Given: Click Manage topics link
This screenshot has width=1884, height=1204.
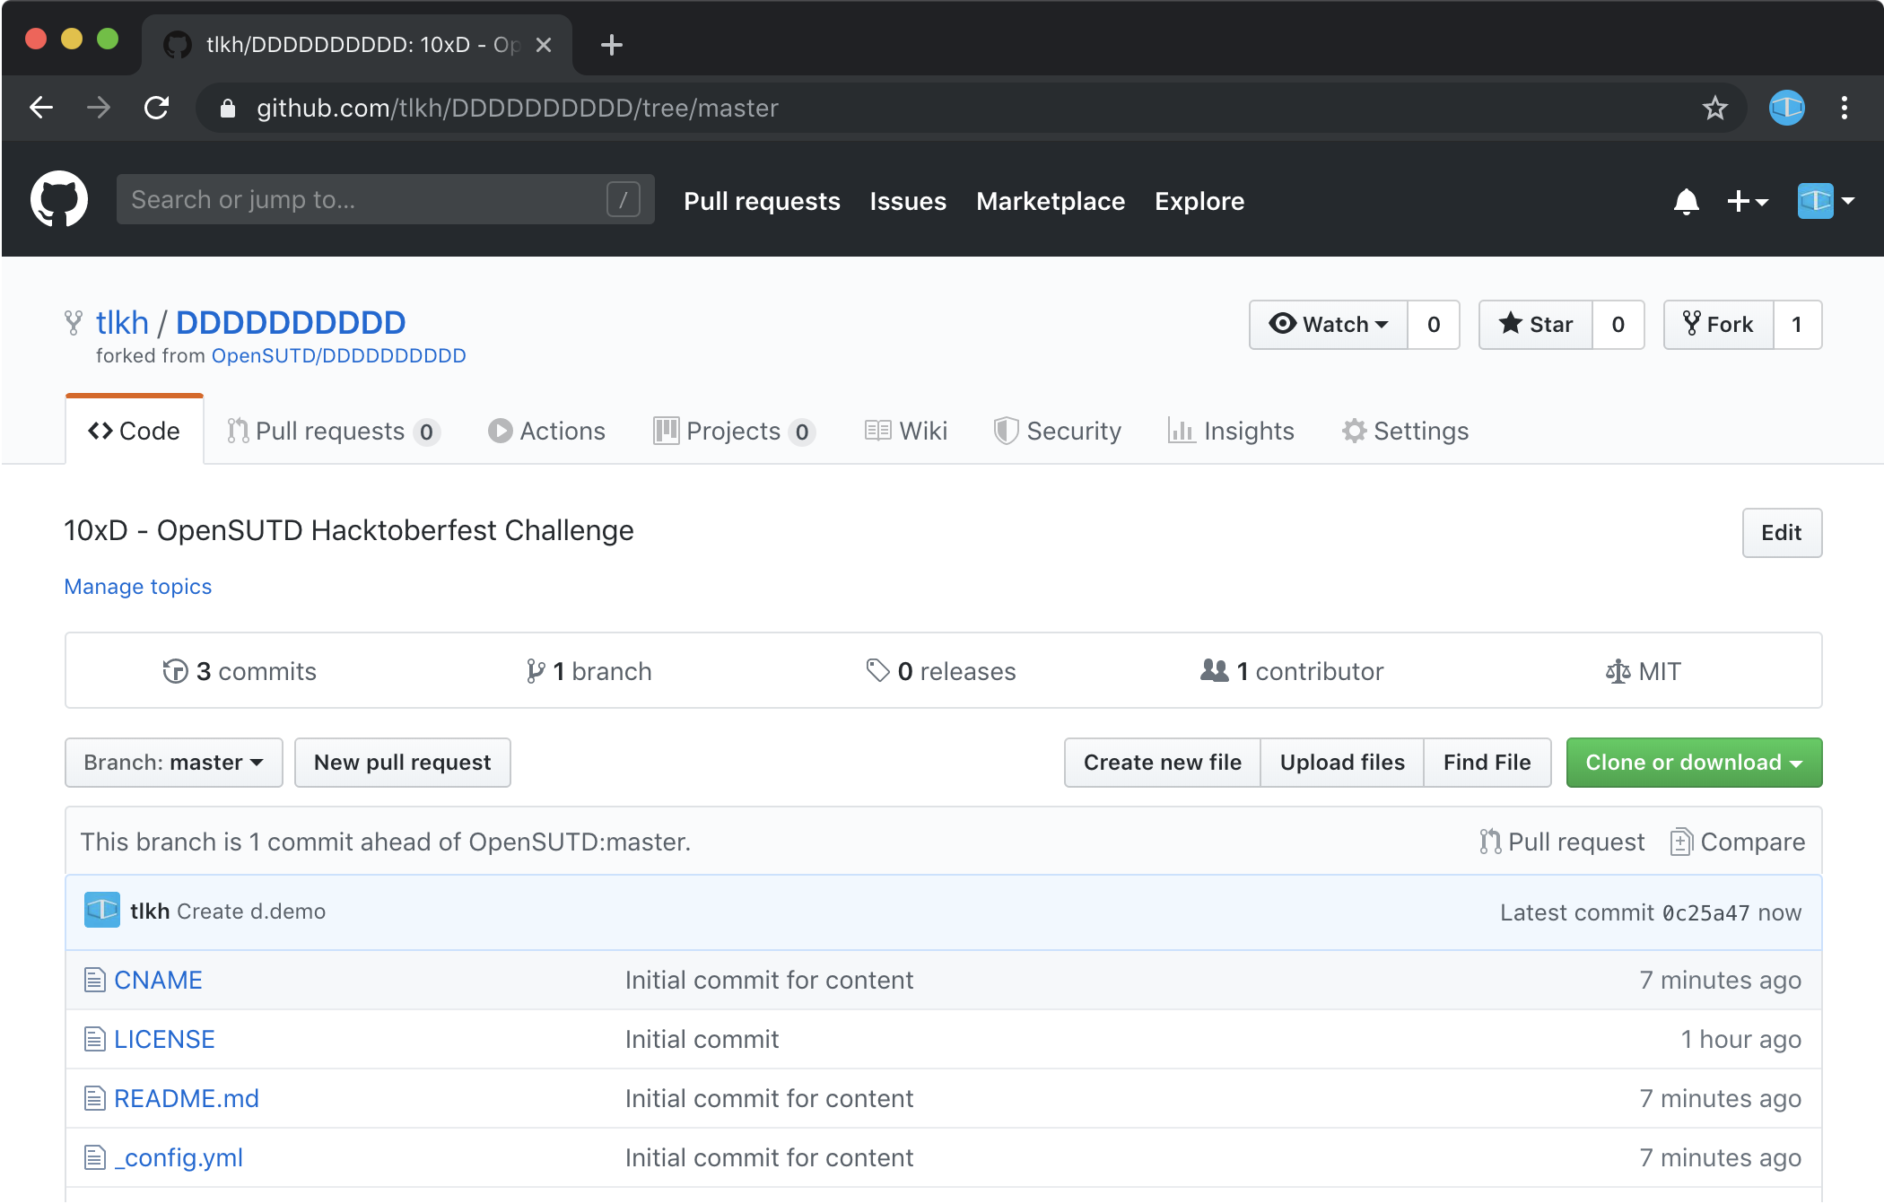Looking at the screenshot, I should point(138,587).
